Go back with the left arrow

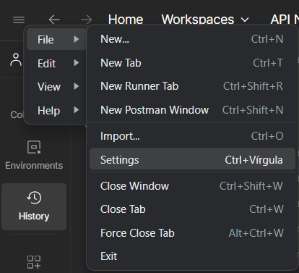54,20
